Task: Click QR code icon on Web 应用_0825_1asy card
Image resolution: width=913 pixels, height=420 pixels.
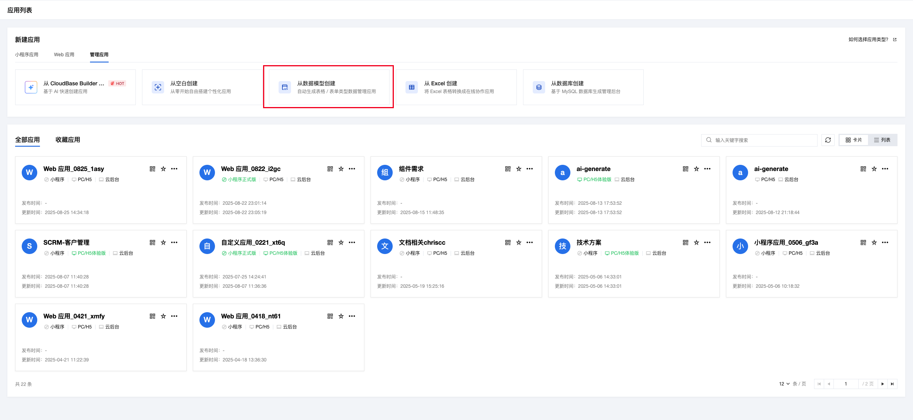Action: pos(152,169)
